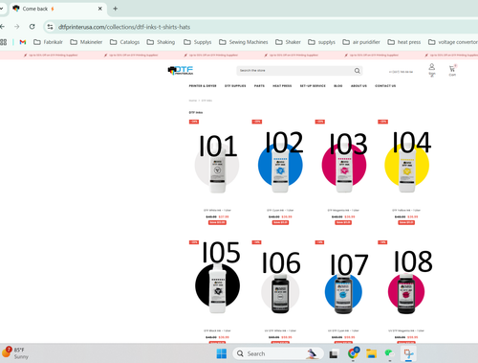The height and width of the screenshot is (363, 478).
Task: Open the Shaking bookmark folder
Action: click(x=161, y=42)
